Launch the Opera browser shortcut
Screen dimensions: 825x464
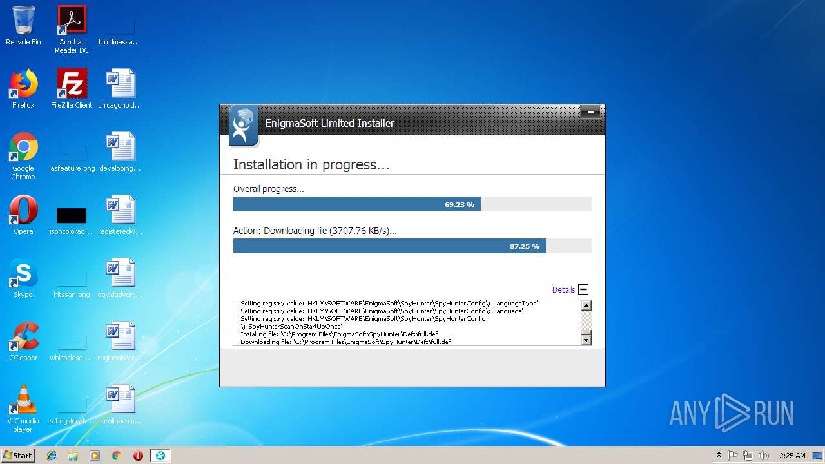pyautogui.click(x=23, y=215)
